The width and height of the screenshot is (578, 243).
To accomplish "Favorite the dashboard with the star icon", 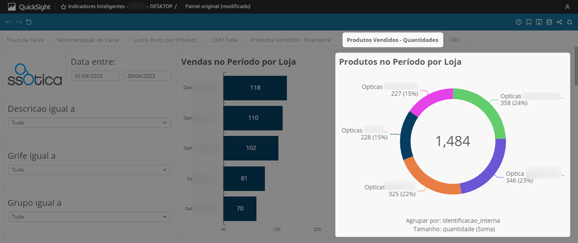I will tap(63, 6).
